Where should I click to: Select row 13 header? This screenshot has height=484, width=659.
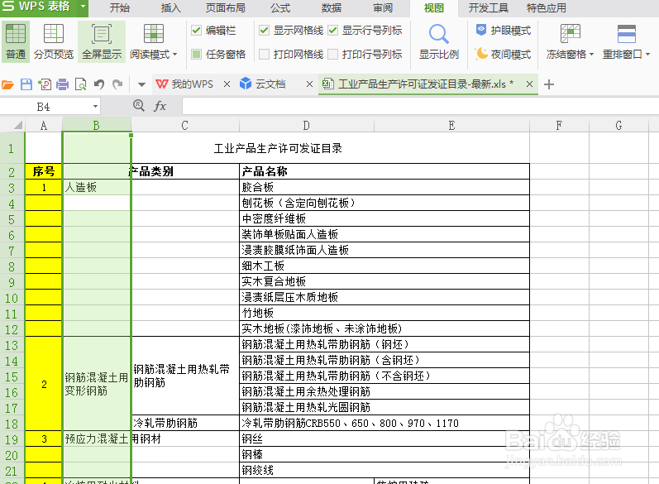(x=12, y=345)
